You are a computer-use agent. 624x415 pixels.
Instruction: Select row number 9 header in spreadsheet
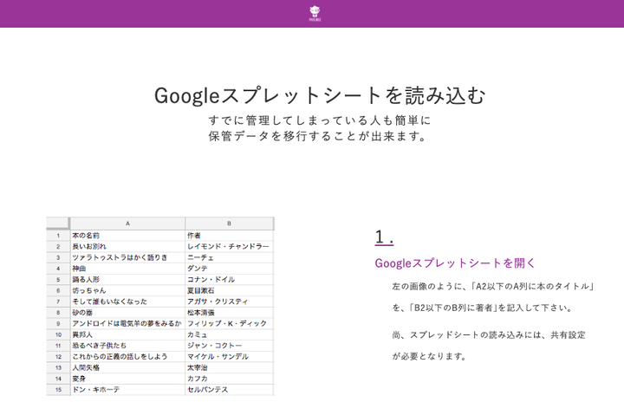point(58,323)
